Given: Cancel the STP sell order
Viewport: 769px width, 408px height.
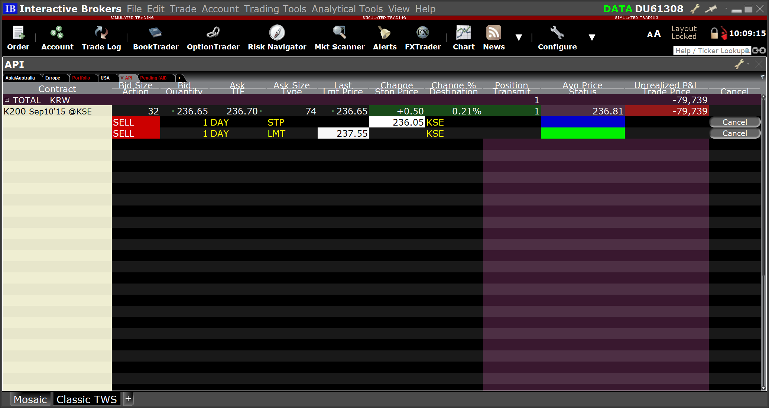Looking at the screenshot, I should (734, 122).
